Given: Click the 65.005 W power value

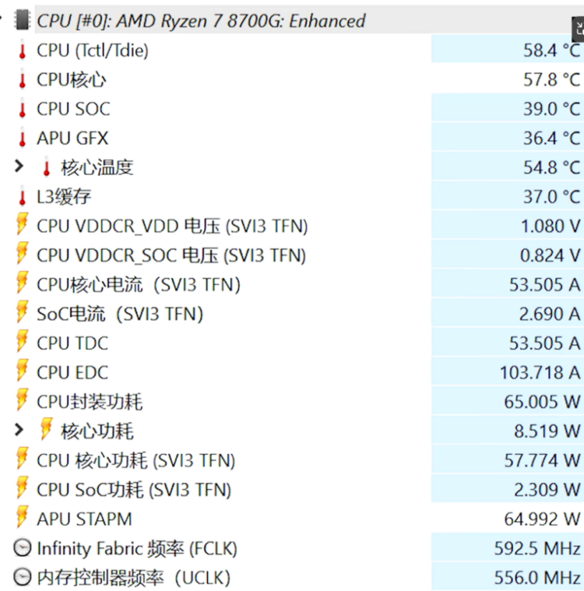Looking at the screenshot, I should [x=542, y=402].
